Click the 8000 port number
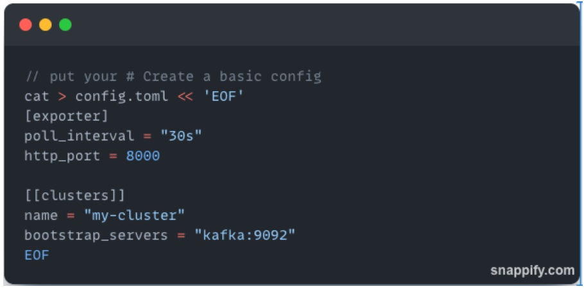The image size is (584, 291). tap(142, 156)
